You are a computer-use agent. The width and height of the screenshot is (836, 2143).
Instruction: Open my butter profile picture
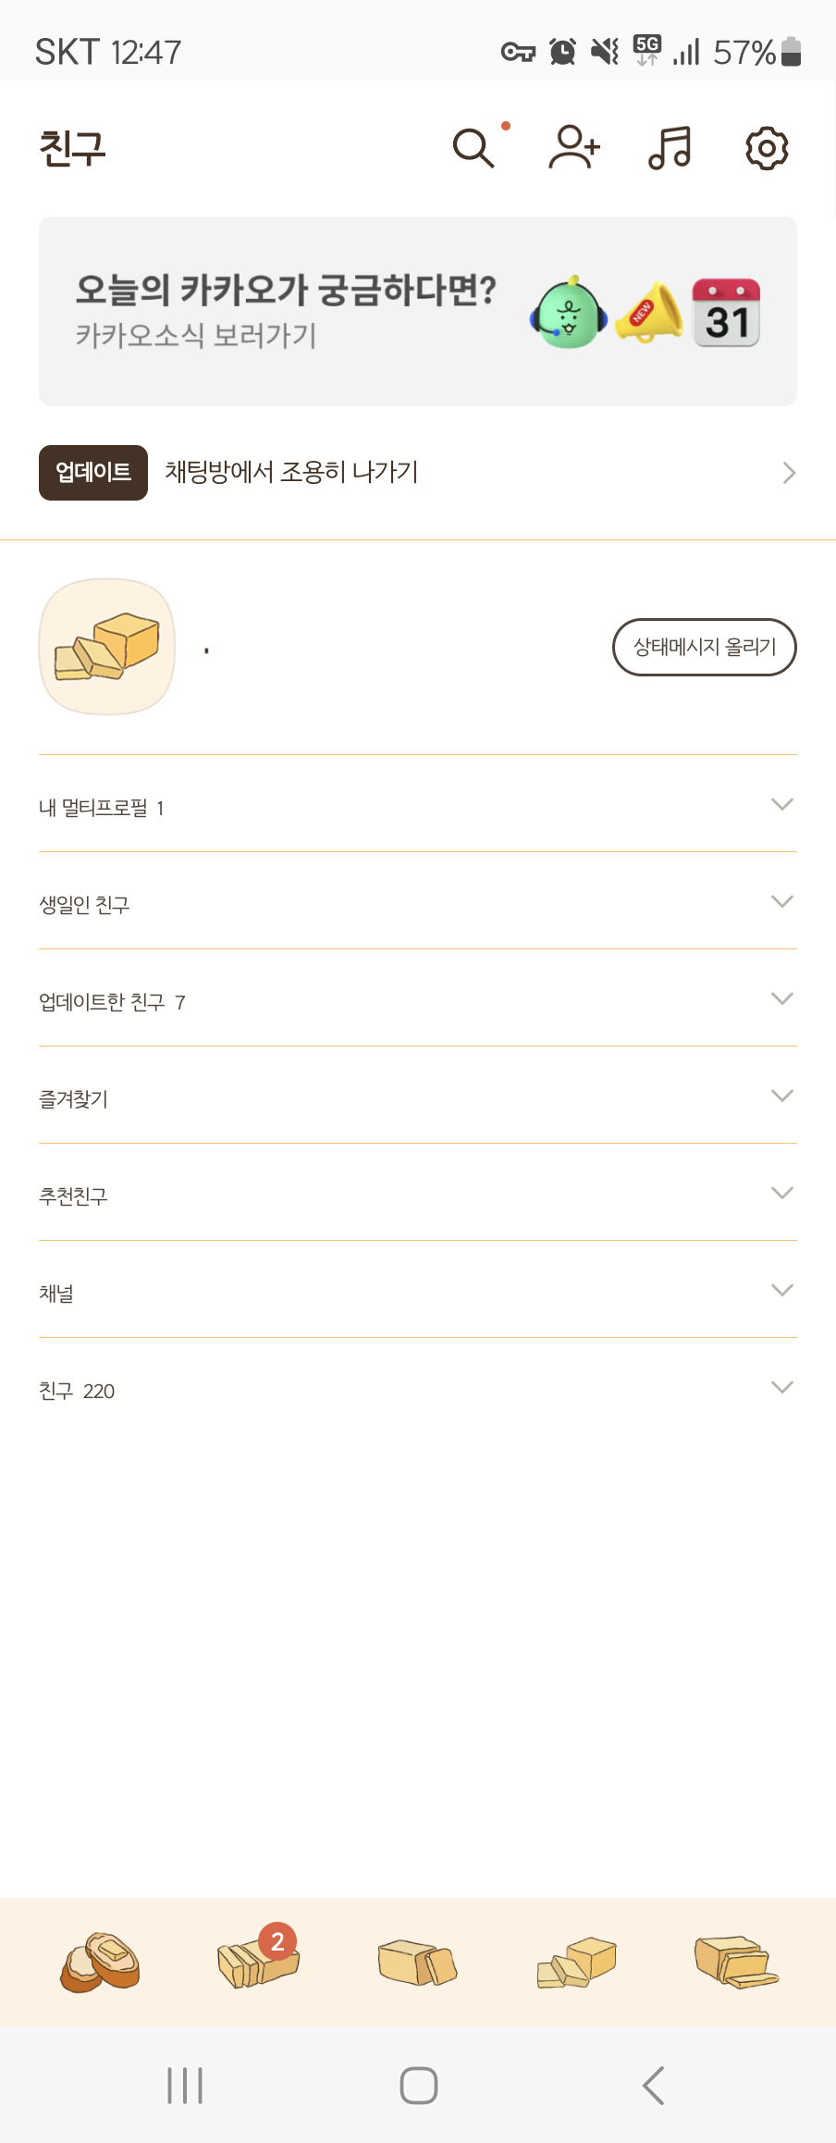pos(107,647)
